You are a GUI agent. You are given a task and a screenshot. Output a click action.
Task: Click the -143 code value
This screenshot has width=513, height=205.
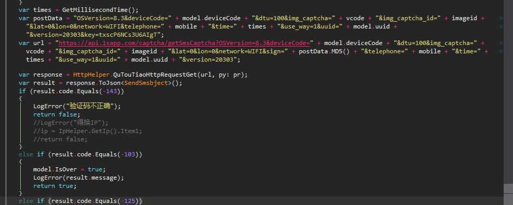pyautogui.click(x=110, y=91)
